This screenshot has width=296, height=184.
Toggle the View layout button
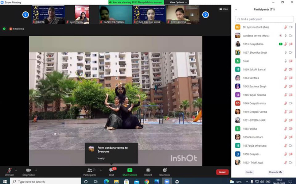point(223,9)
